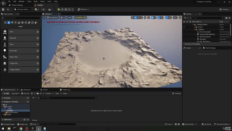
Task: Toggle the visibility column header eye icon
Action: pos(184,22)
